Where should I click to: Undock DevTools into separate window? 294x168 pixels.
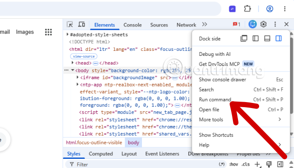pyautogui.click(x=244, y=38)
